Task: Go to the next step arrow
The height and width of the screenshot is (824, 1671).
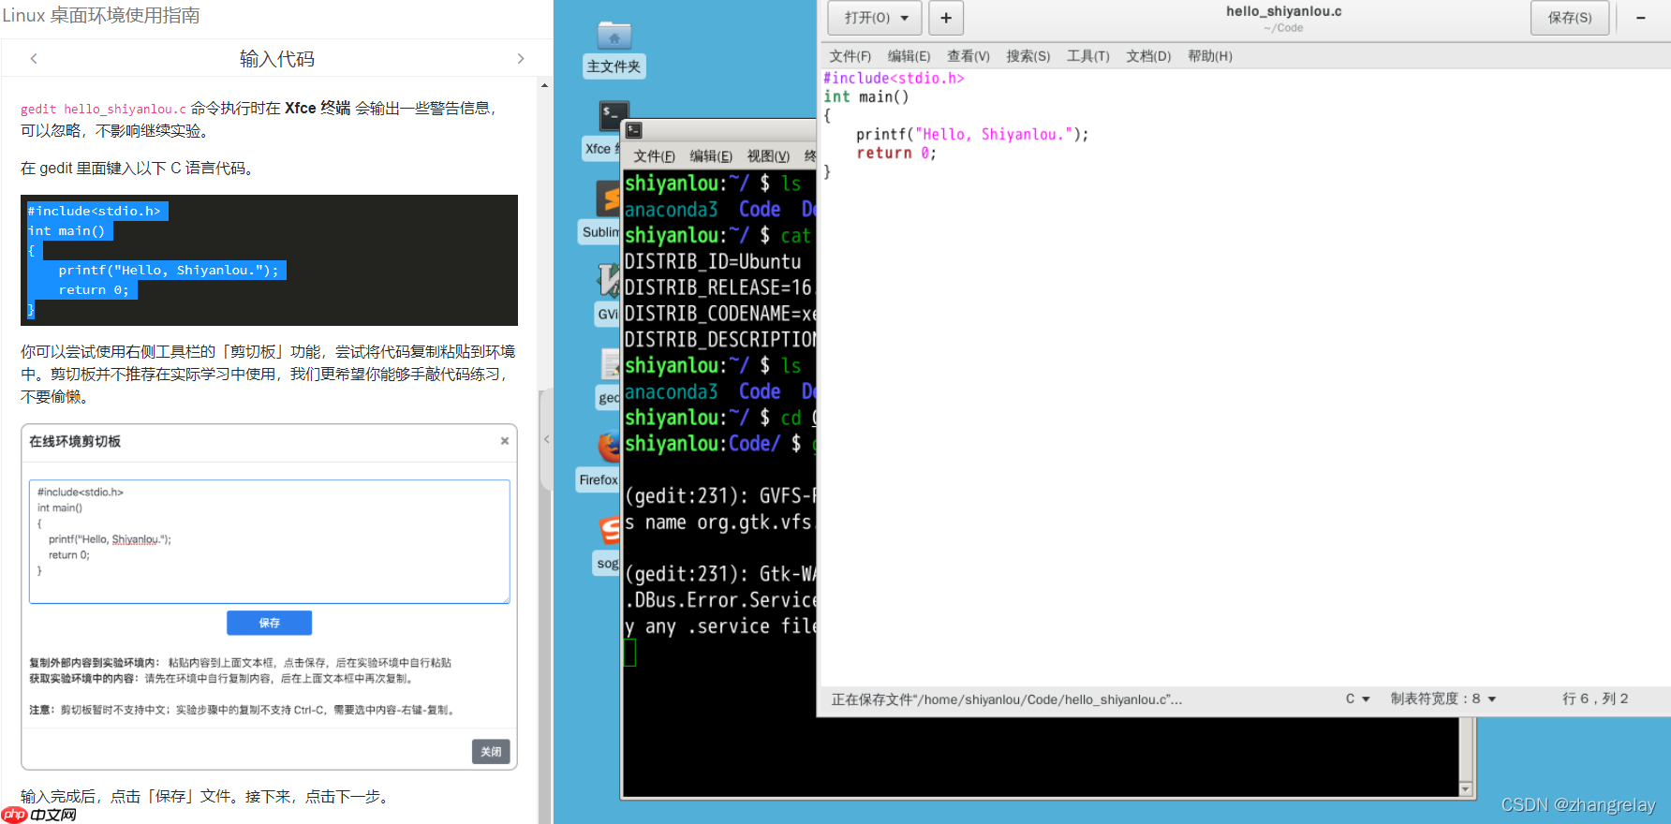Action: (521, 59)
